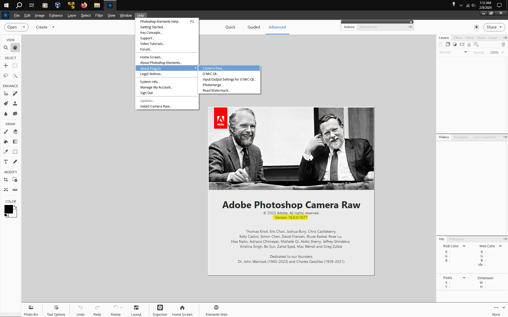
Task: Click System Info in Help menu
Action: (150, 82)
